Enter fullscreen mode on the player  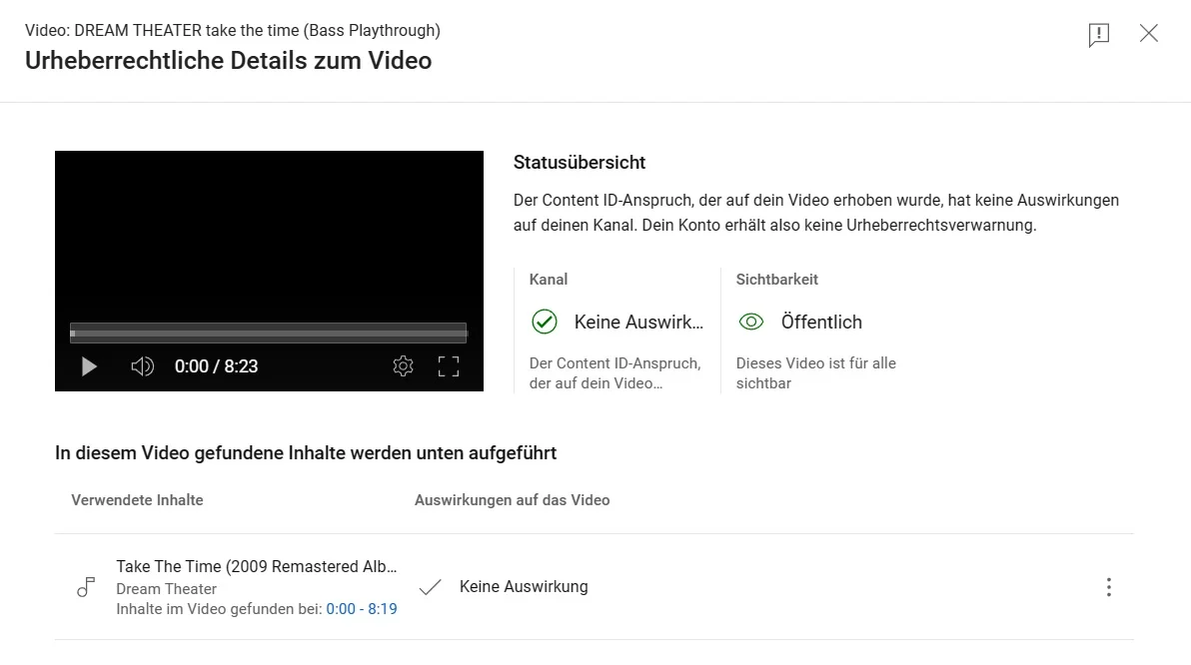click(449, 366)
